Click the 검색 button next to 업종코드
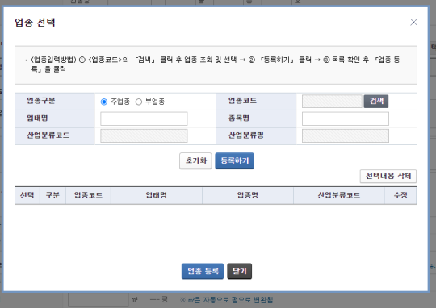 (376, 101)
